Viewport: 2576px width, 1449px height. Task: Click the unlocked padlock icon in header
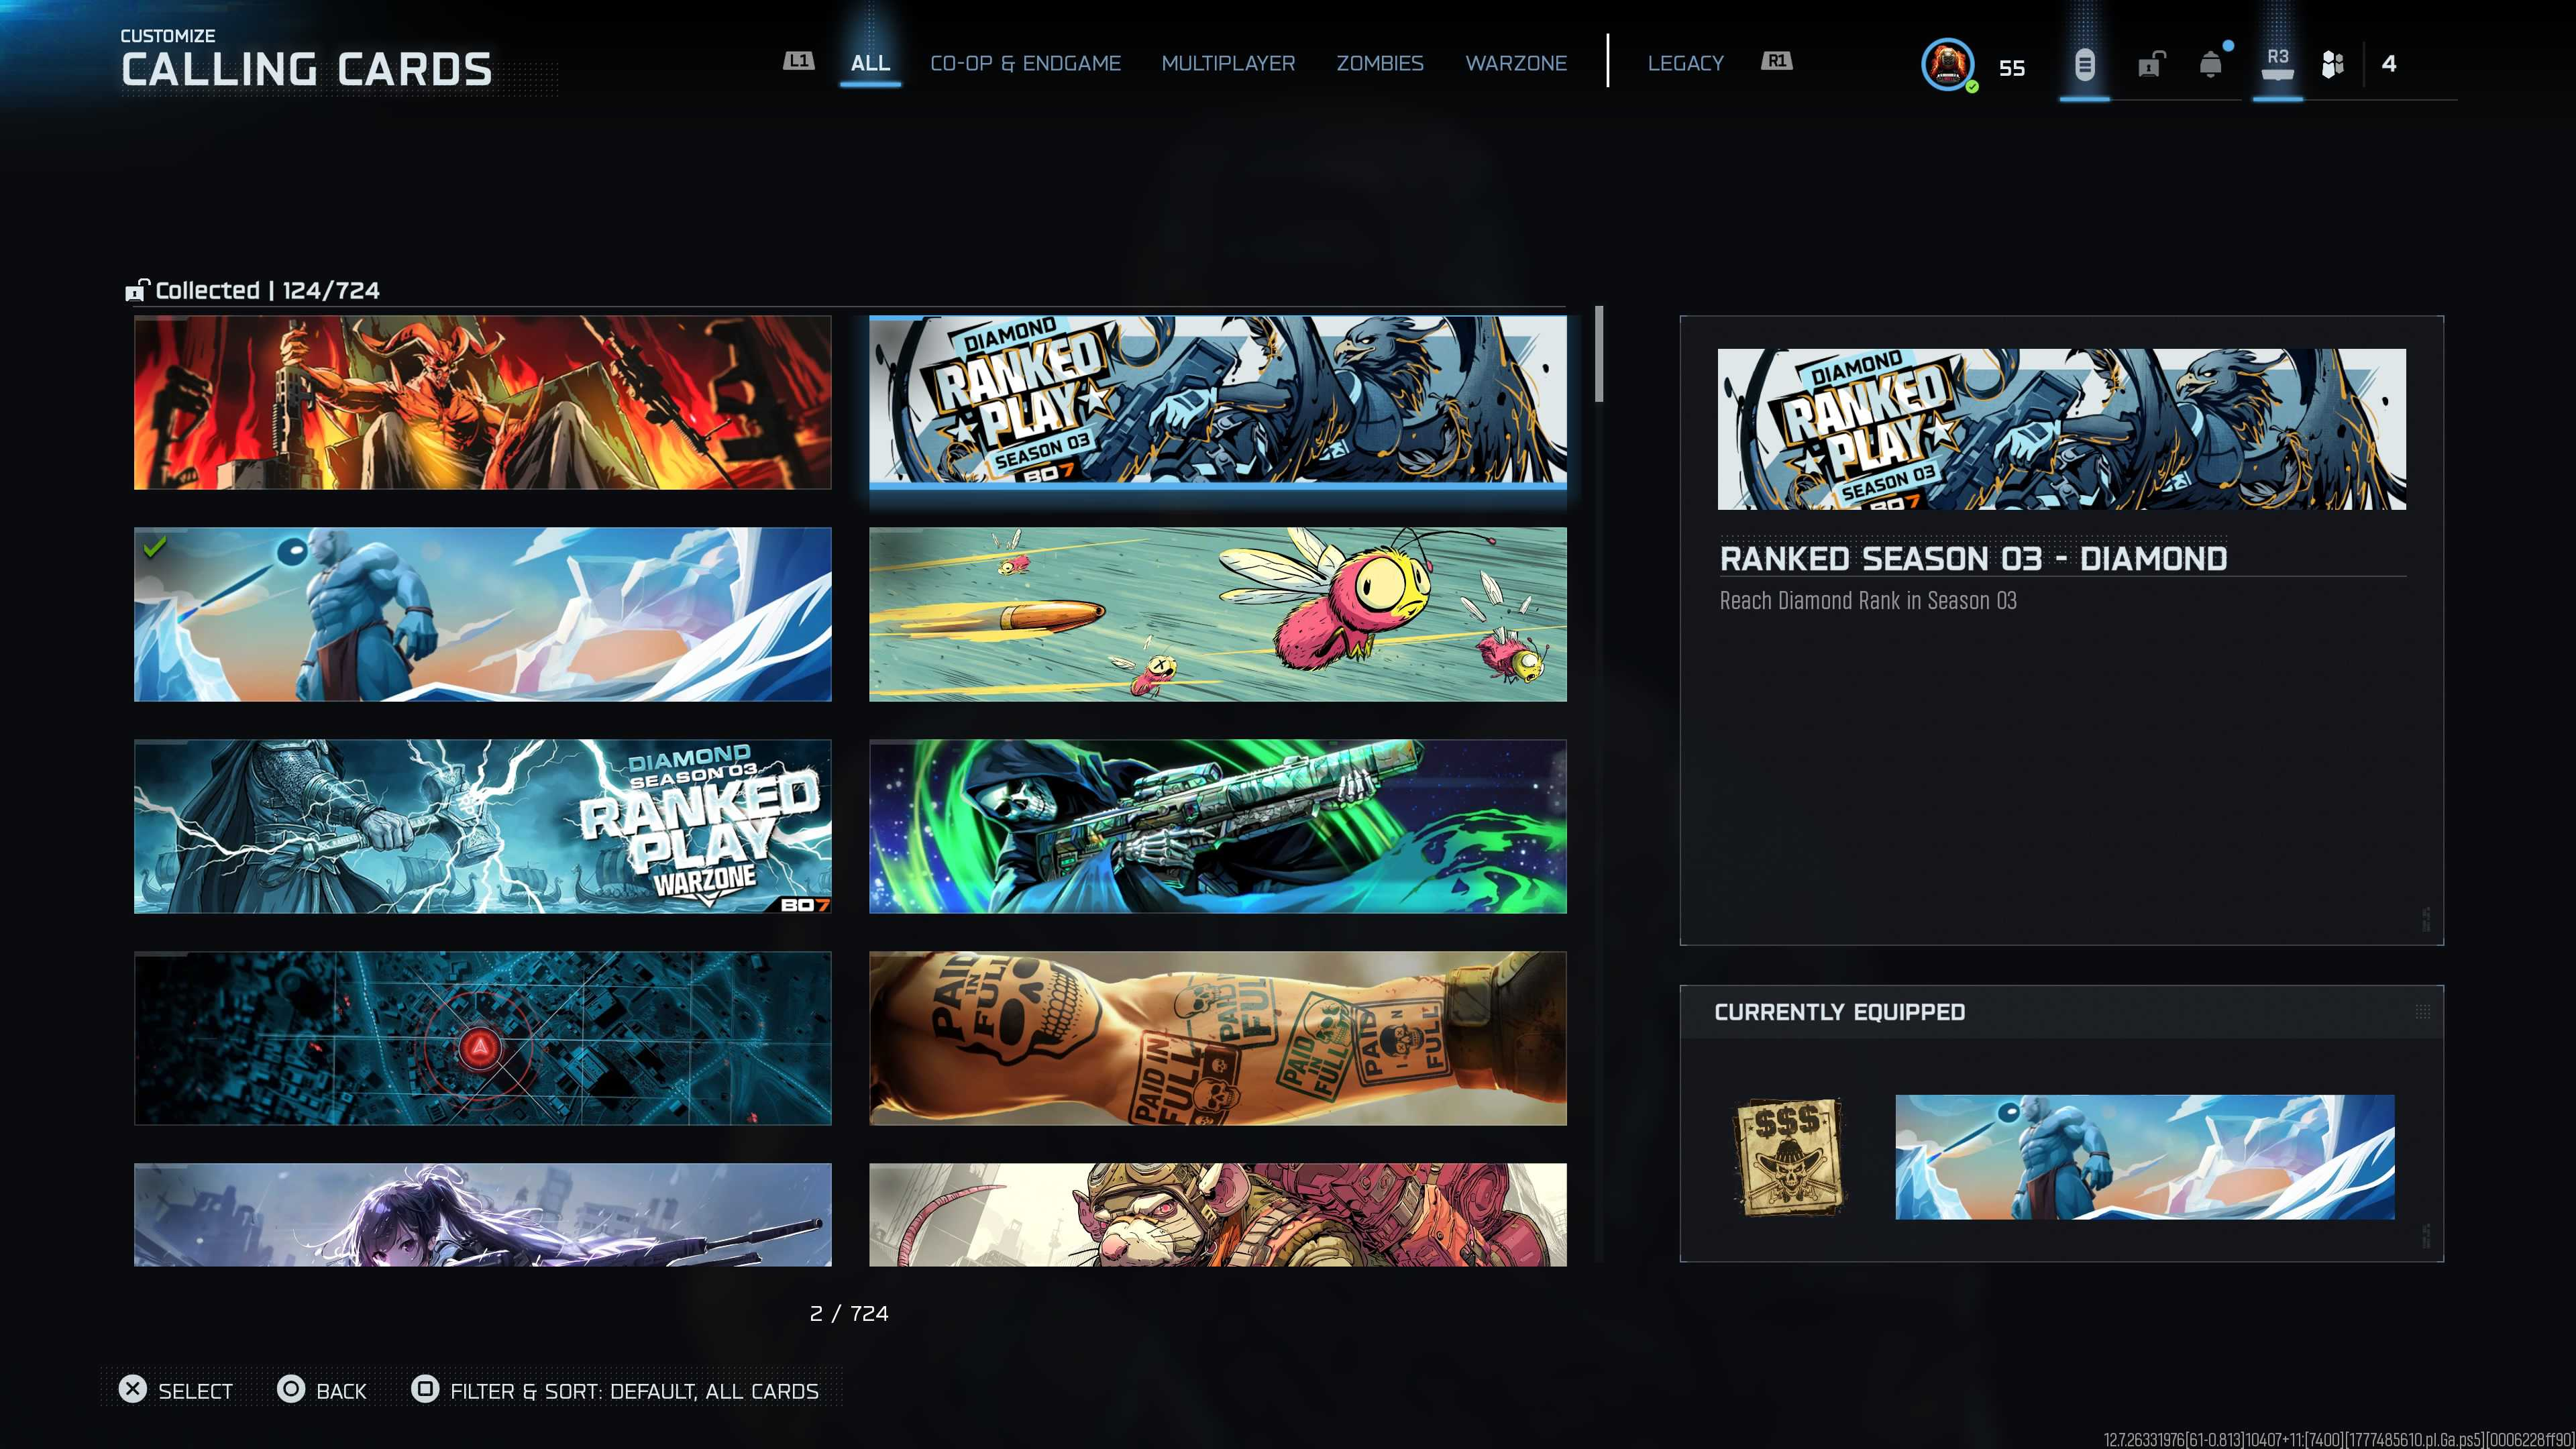[x=2150, y=65]
